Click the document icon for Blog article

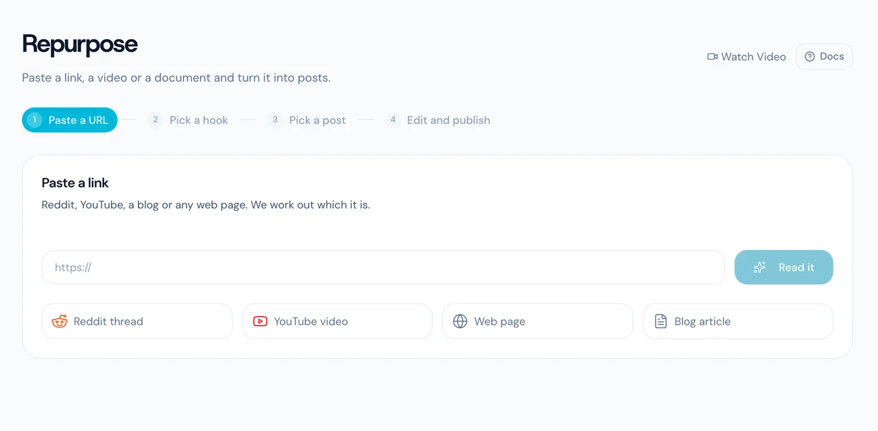(661, 321)
